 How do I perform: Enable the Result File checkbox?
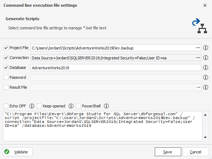tap(6, 87)
